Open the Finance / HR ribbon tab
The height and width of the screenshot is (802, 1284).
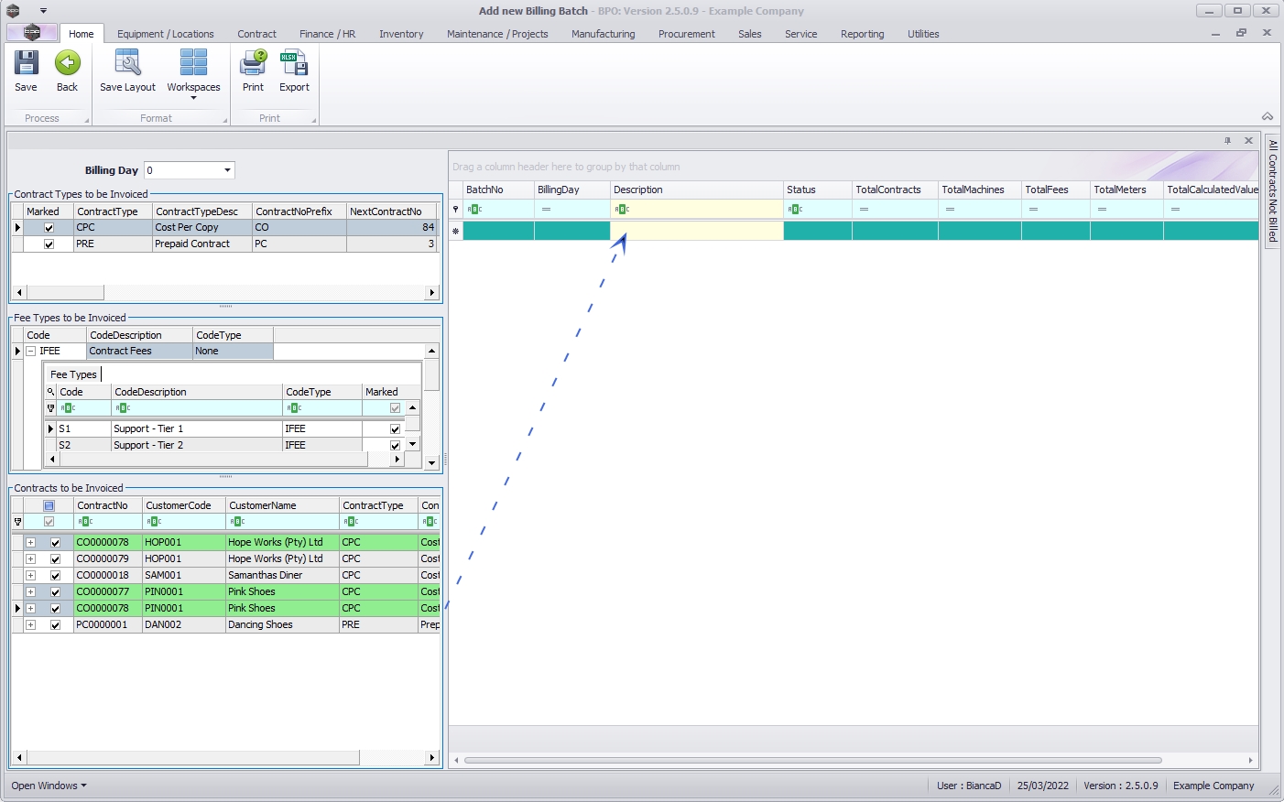point(327,34)
